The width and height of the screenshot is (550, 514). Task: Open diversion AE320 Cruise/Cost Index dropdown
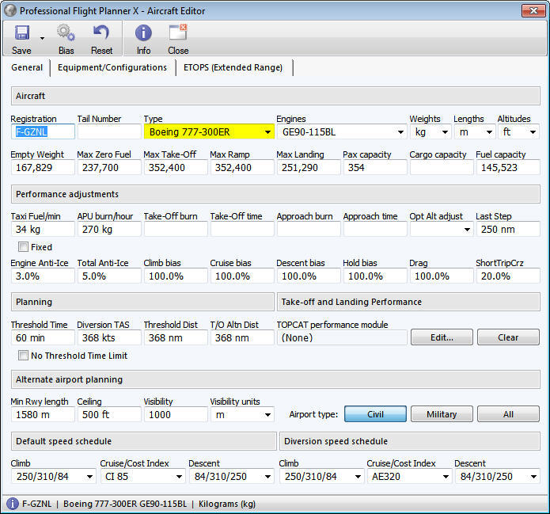click(409, 477)
